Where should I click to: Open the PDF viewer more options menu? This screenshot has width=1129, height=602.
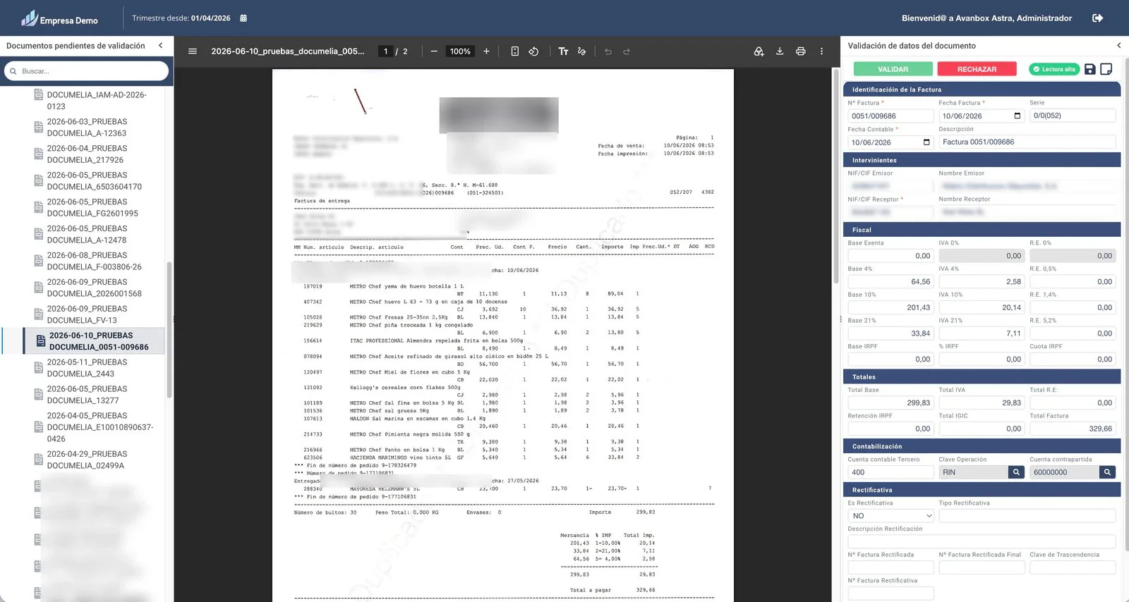(x=821, y=51)
